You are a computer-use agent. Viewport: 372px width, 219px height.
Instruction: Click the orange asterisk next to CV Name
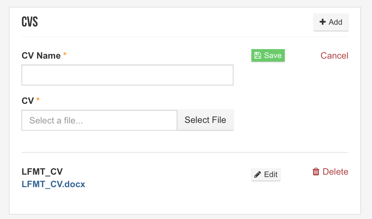(65, 54)
